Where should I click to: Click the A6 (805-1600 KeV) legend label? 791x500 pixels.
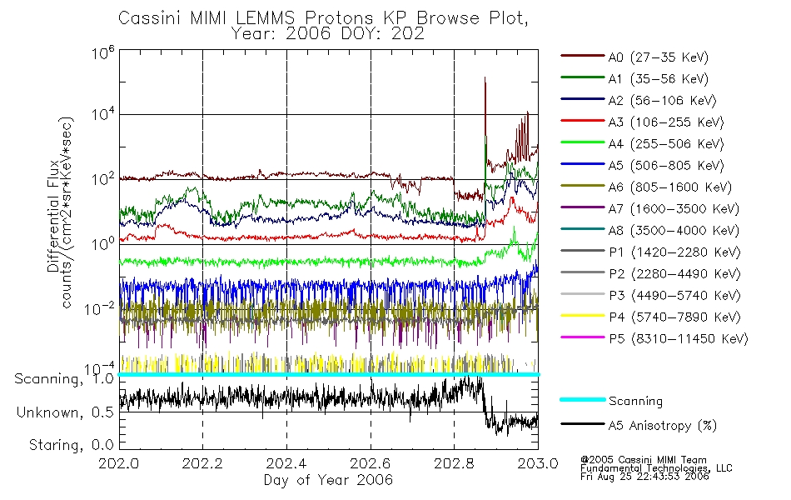pyautogui.click(x=670, y=187)
